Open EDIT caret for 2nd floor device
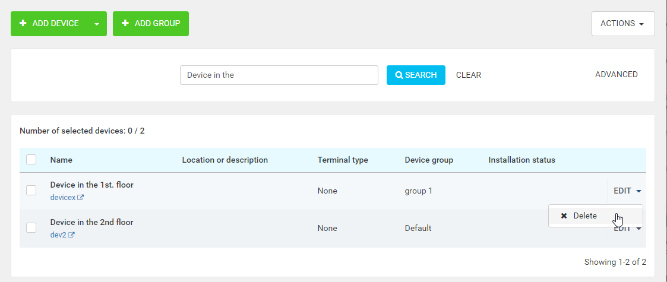The height and width of the screenshot is (282, 667). (x=638, y=229)
